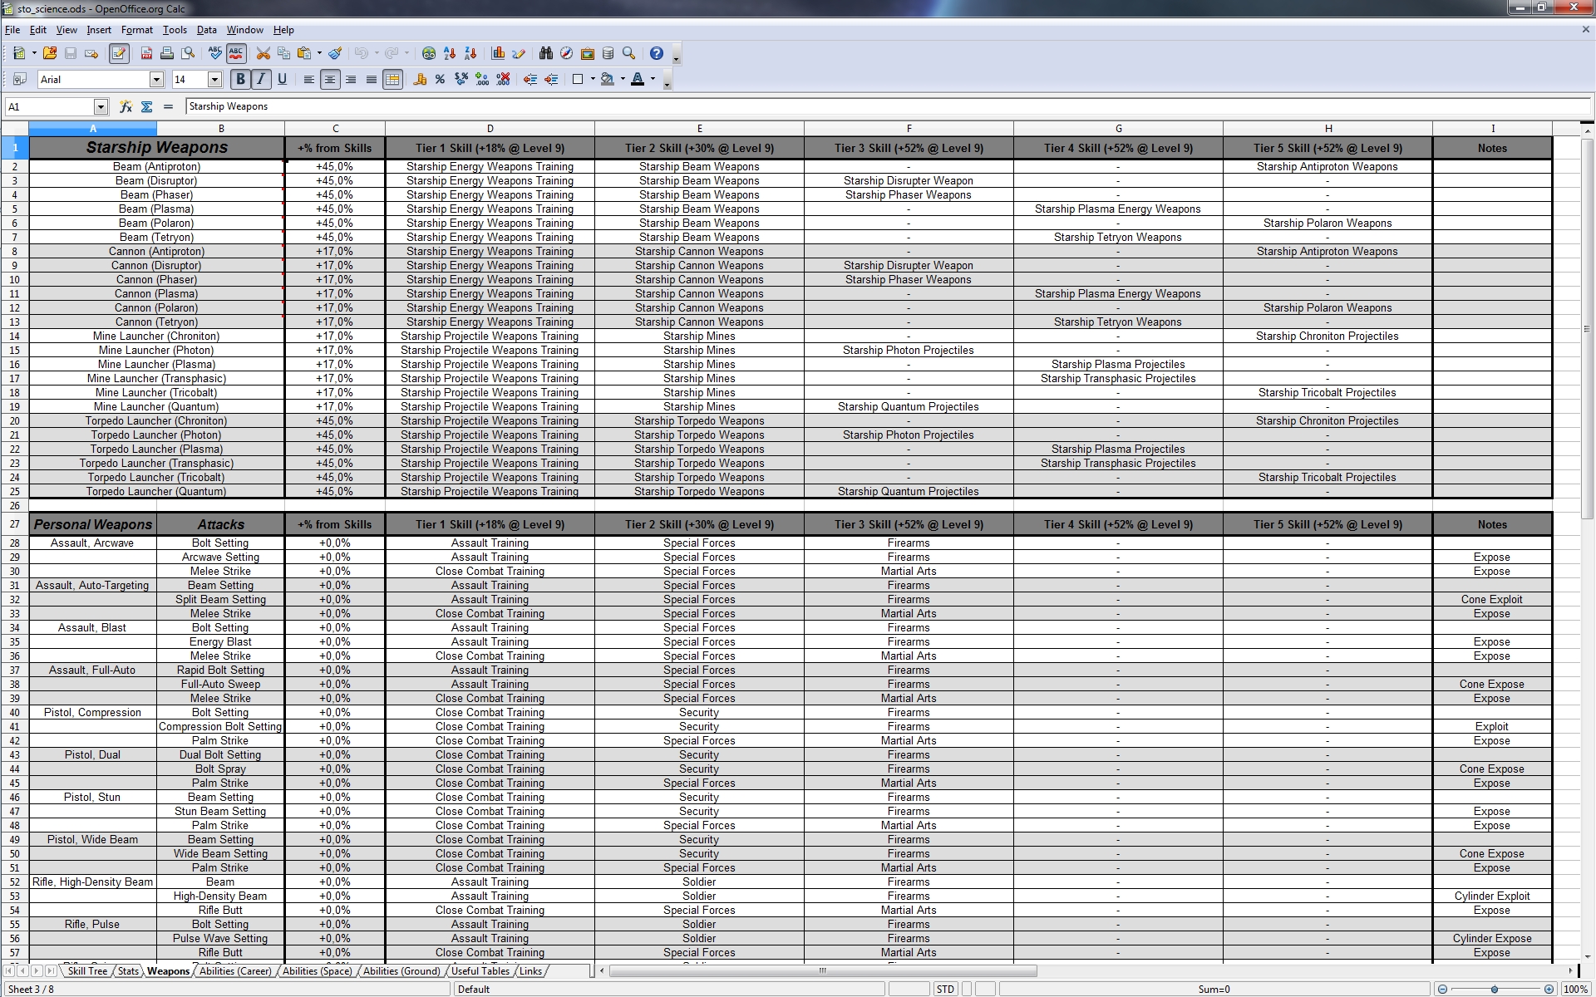Screen dimensions: 1596x997
Task: Delete a decimal place icon
Action: pyautogui.click(x=503, y=80)
